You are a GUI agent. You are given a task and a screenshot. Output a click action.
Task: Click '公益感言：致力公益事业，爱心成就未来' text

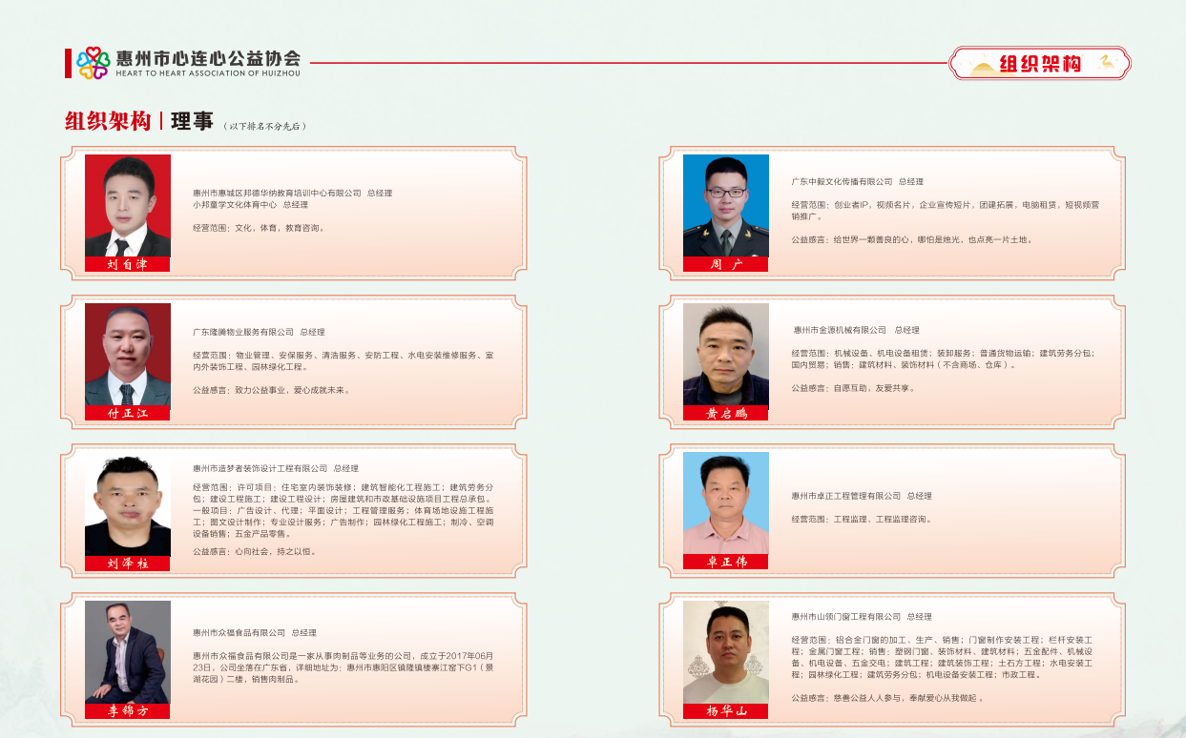(x=272, y=390)
